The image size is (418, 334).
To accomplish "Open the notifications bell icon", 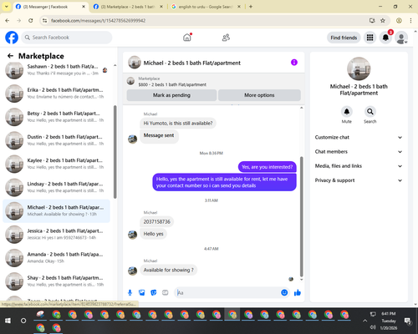I will pos(385,38).
